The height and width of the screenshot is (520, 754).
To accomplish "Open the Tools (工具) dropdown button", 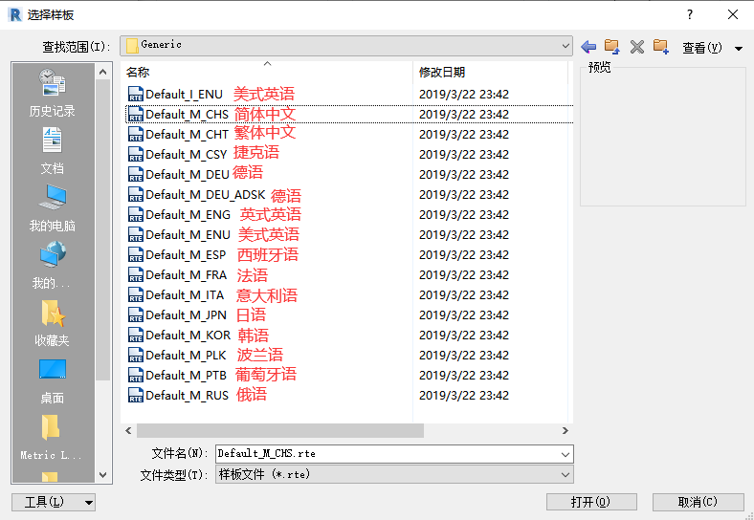I will tap(54, 502).
